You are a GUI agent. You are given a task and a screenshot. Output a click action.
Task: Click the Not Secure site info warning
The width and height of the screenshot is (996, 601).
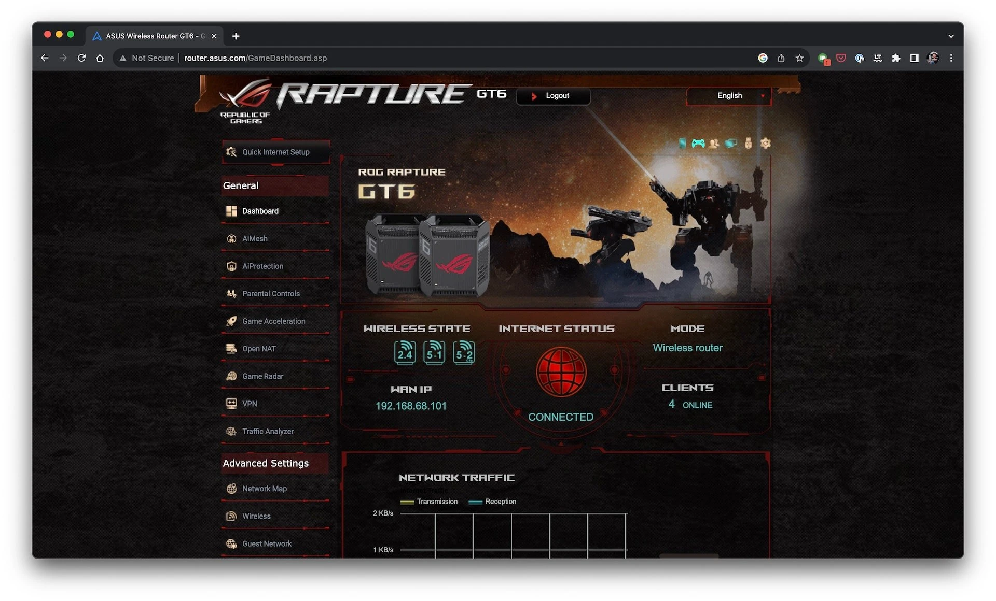tap(147, 58)
